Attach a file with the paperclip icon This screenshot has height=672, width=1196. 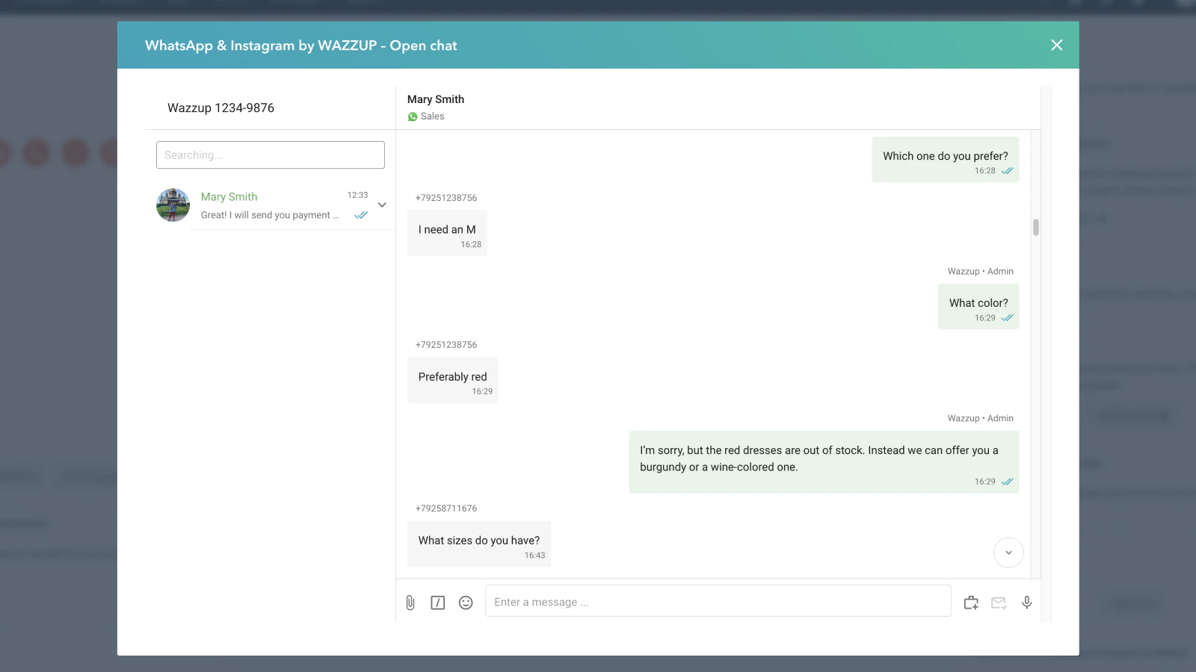[x=410, y=602]
